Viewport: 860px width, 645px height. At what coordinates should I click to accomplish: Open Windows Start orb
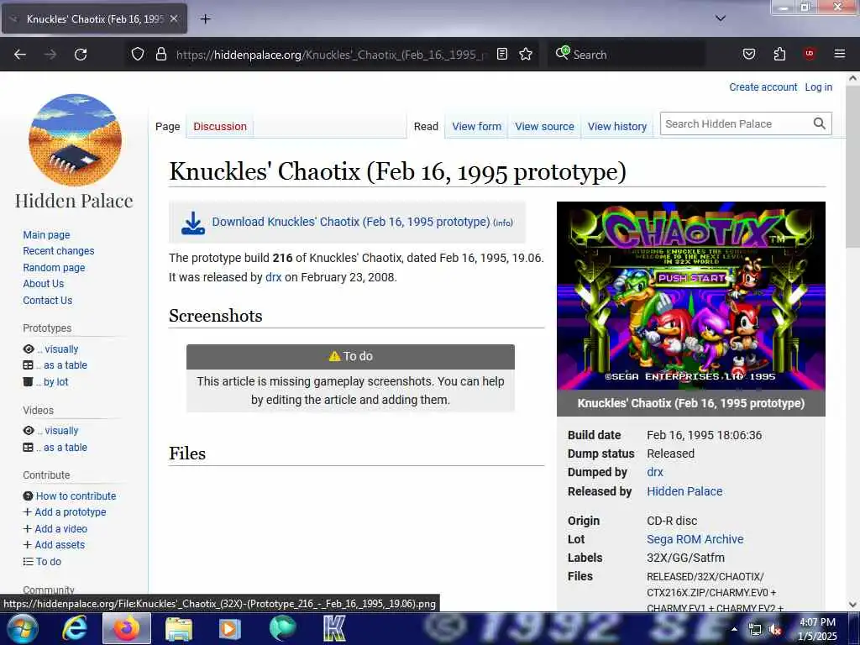click(23, 628)
